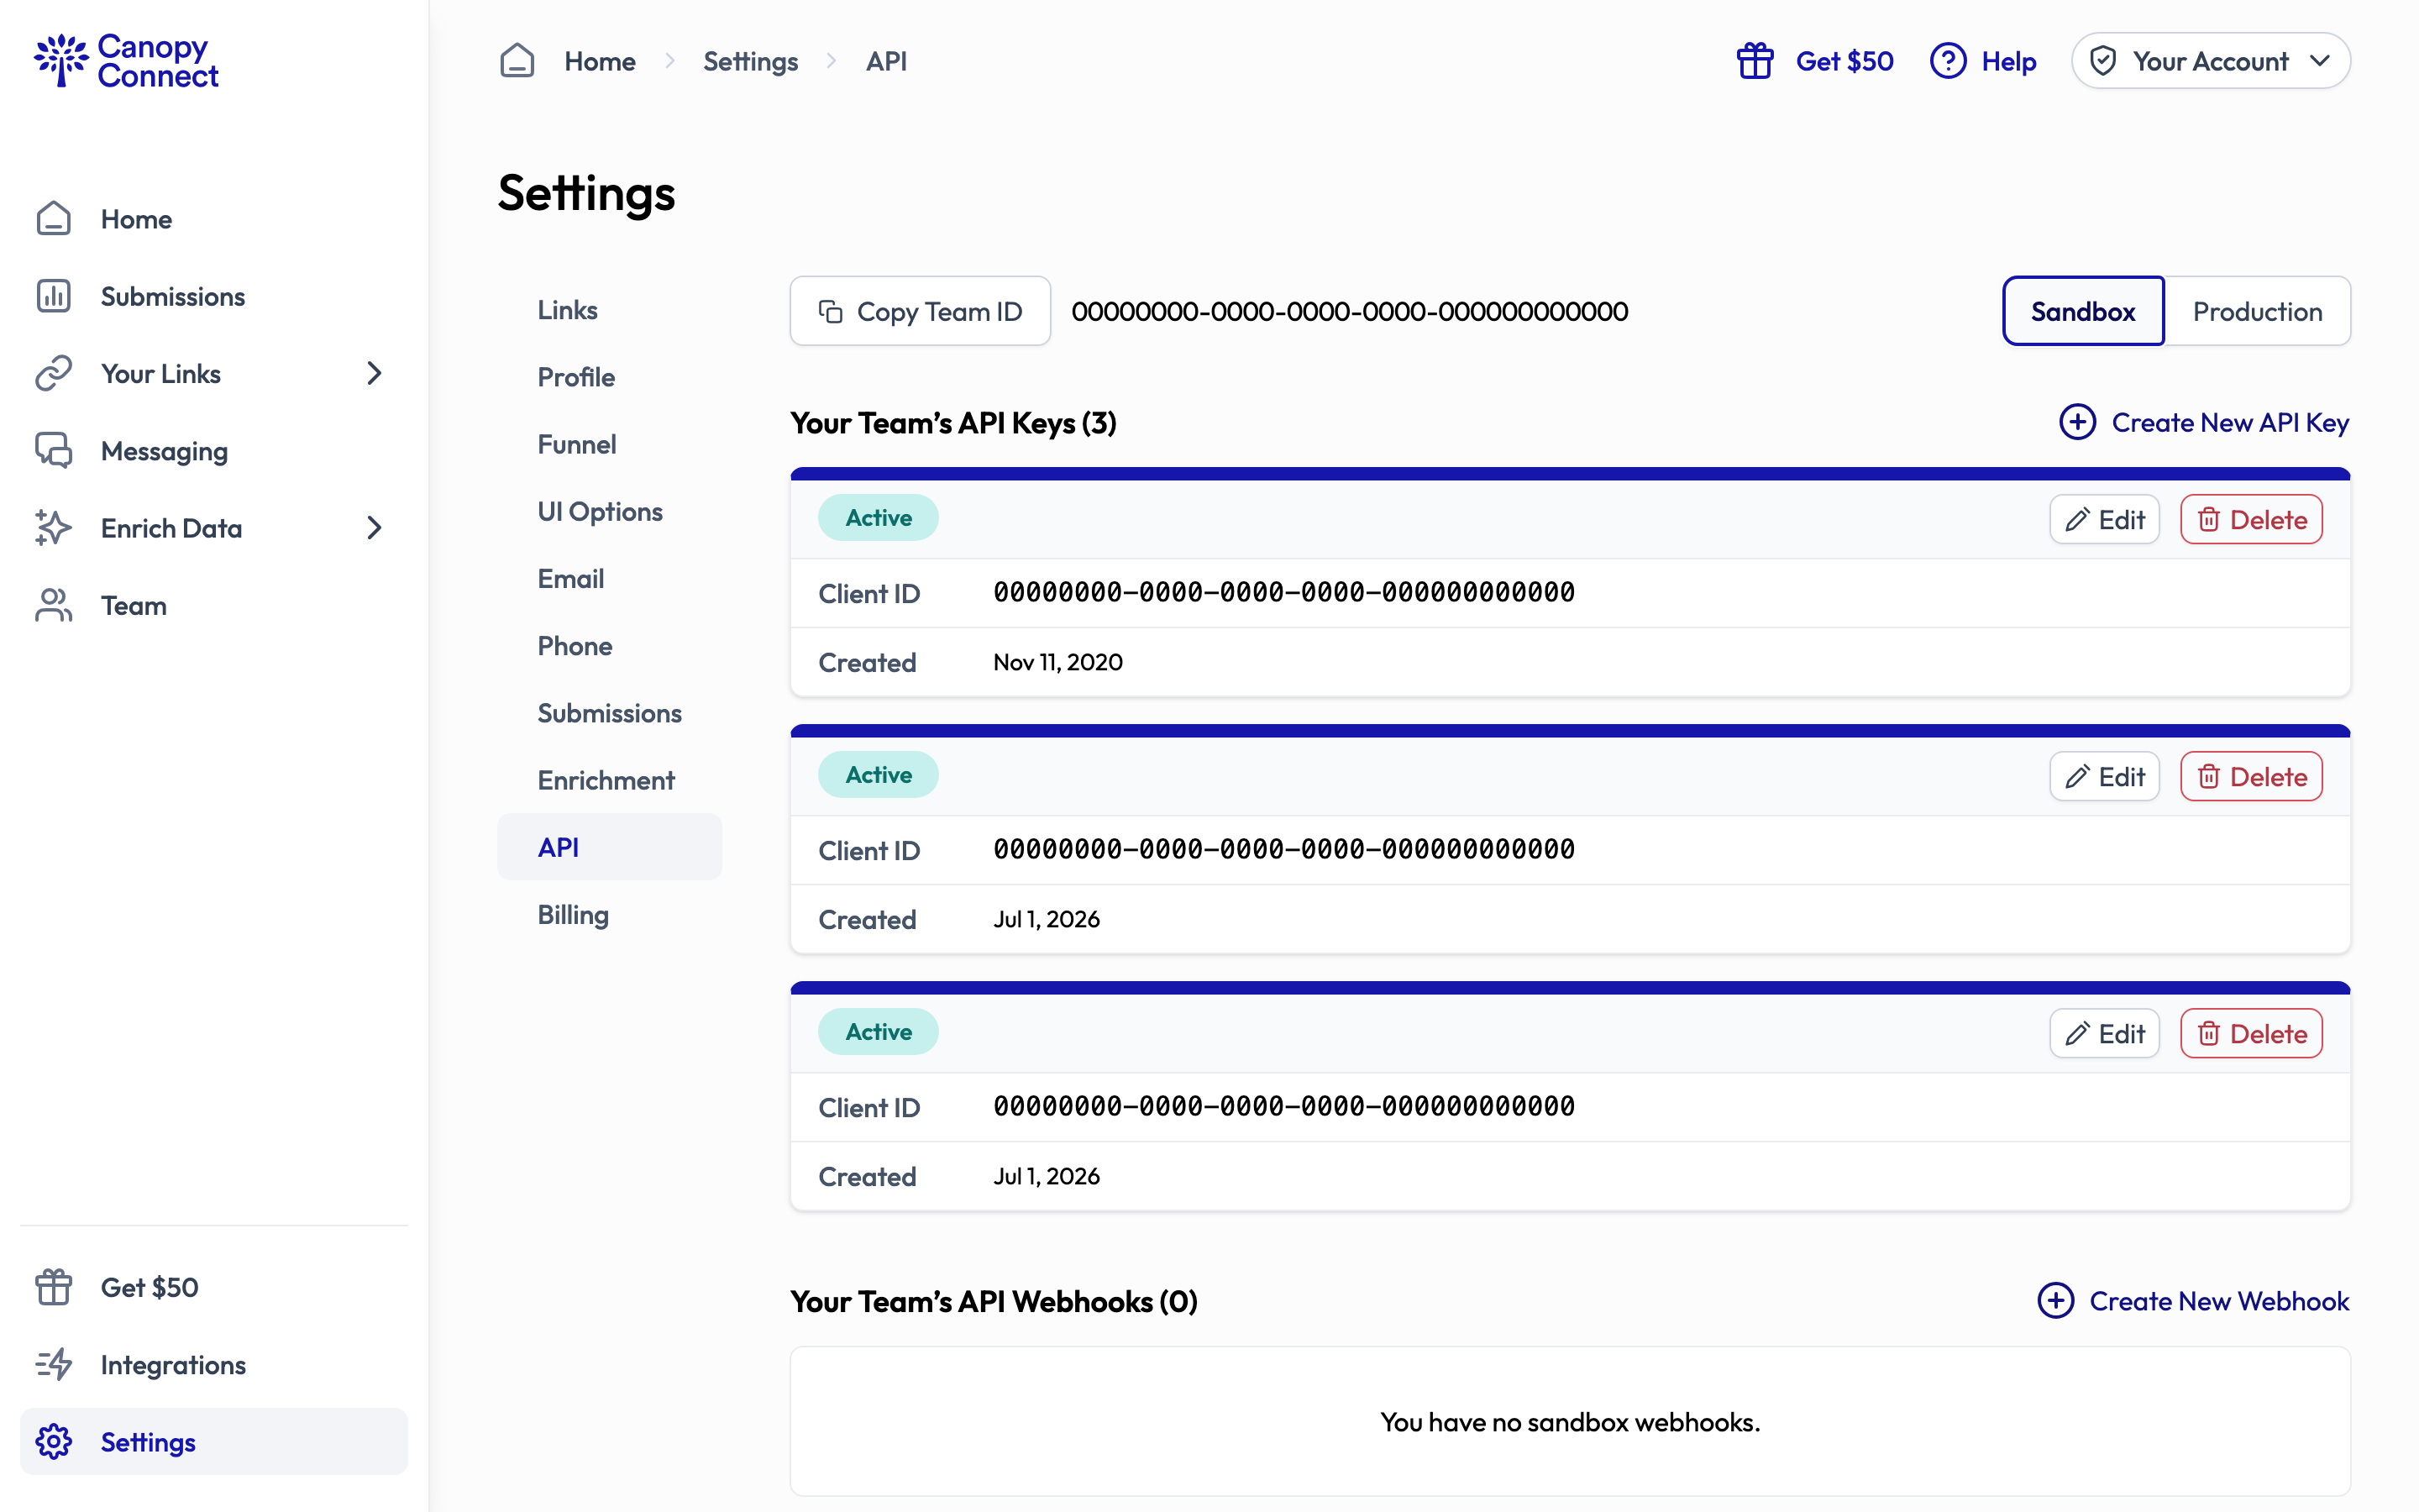
Task: Open the UI Options settings section
Action: coord(600,511)
